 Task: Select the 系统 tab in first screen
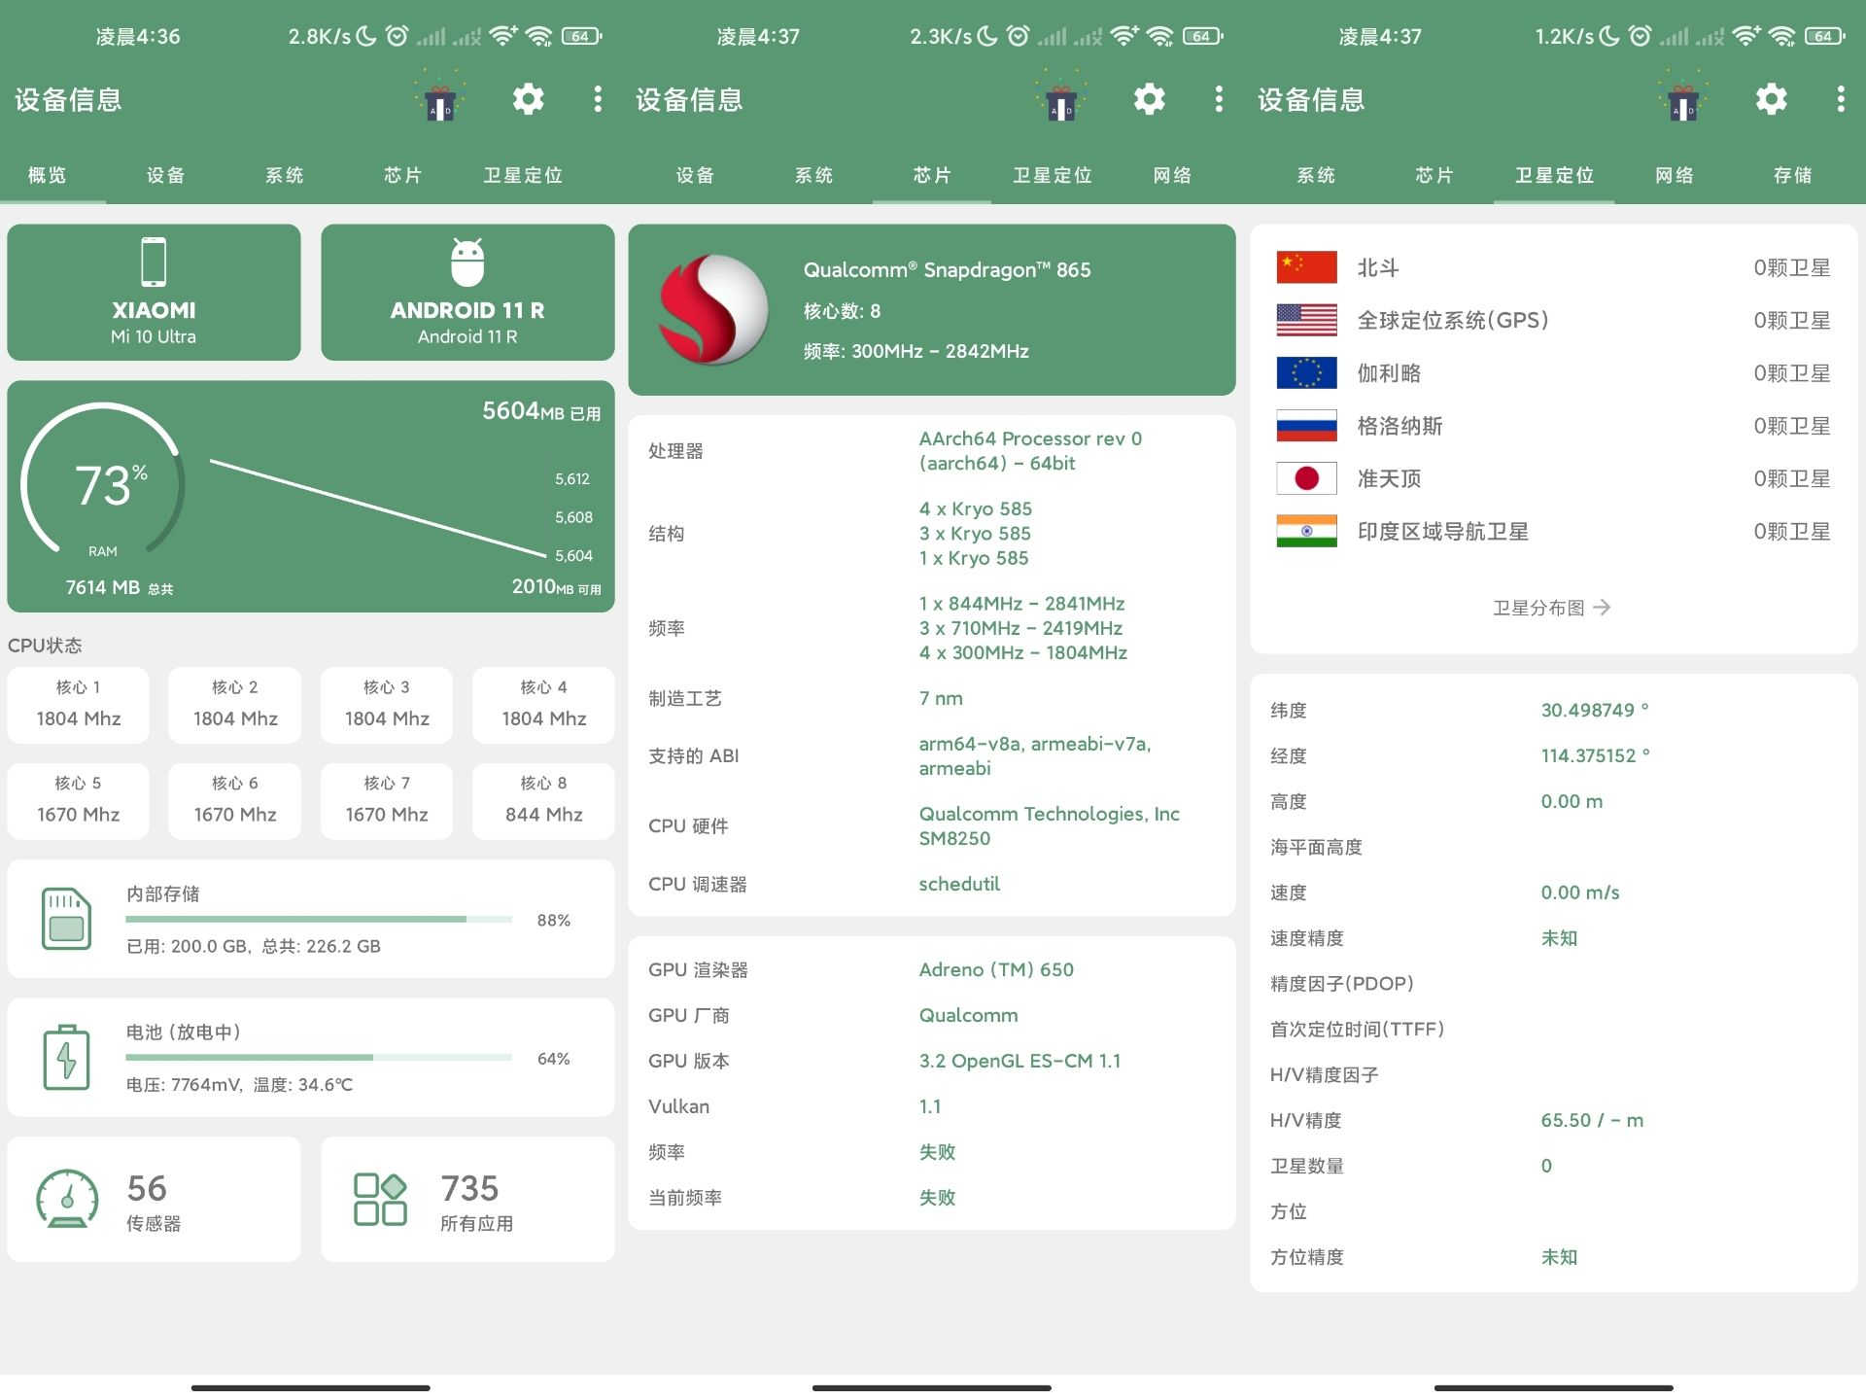pos(285,175)
